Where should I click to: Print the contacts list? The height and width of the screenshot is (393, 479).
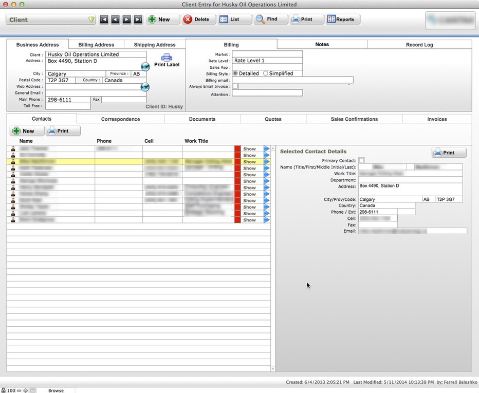pyautogui.click(x=63, y=131)
